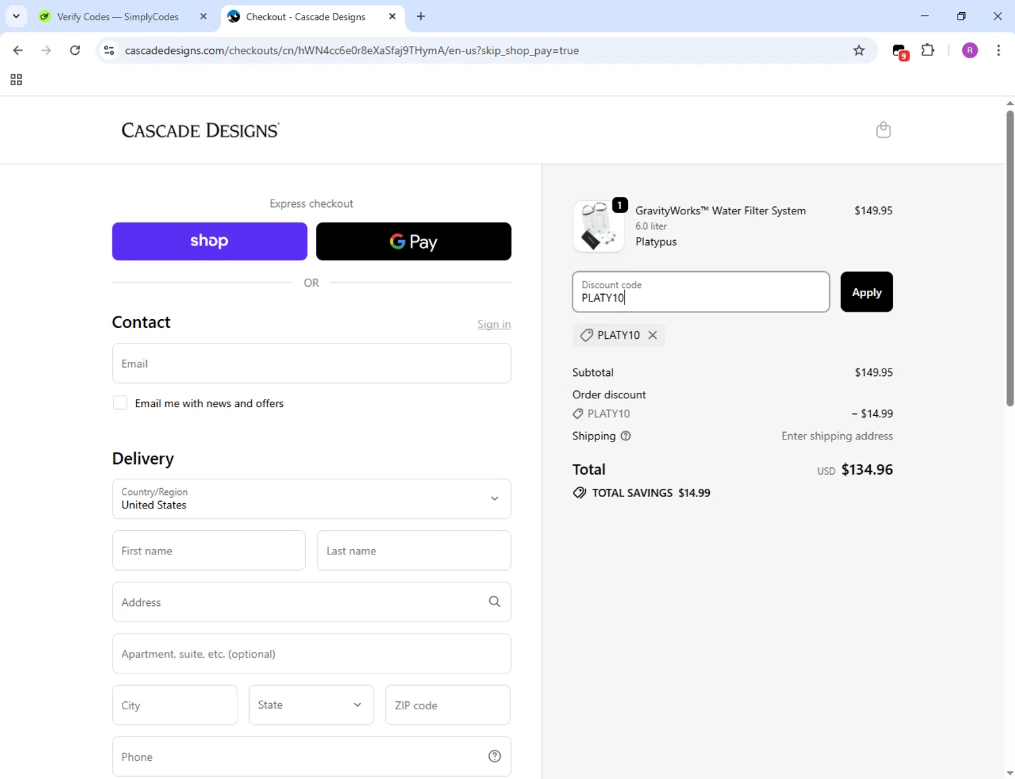The height and width of the screenshot is (779, 1015).
Task: Open the shopping bag cart icon
Action: coord(883,129)
